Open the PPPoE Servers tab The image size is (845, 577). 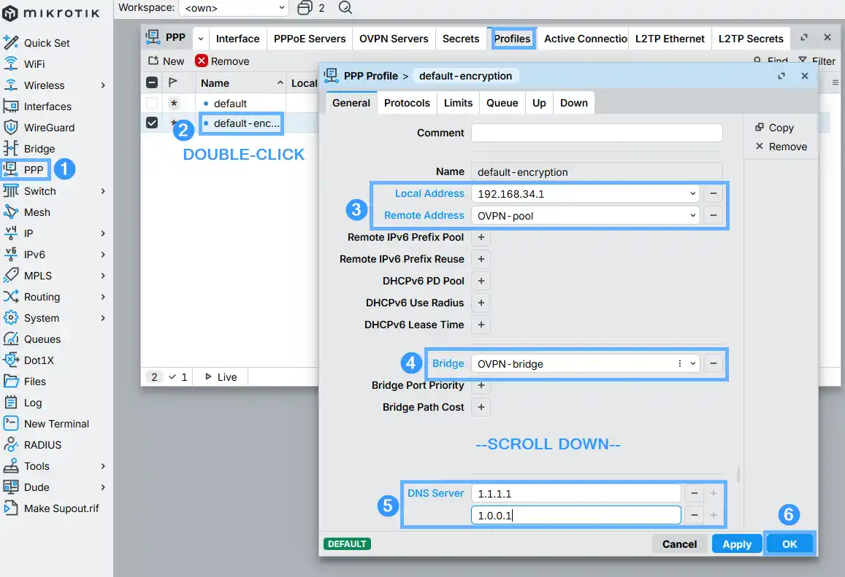click(310, 39)
